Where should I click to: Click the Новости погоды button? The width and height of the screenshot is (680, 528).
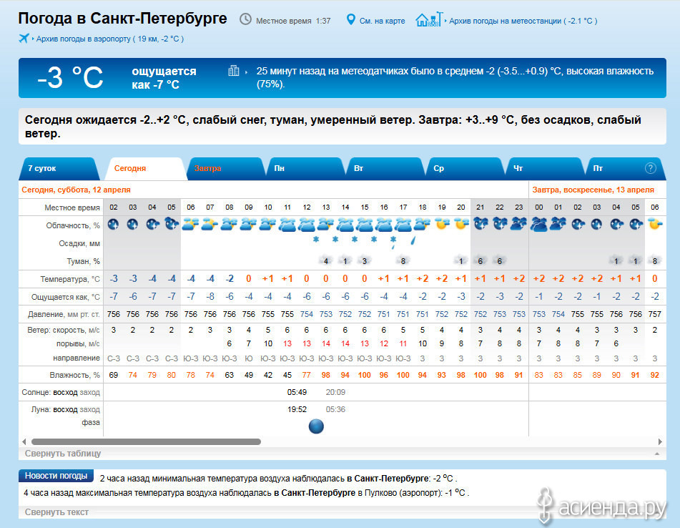56,476
